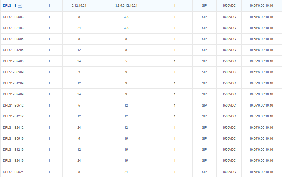Select part number DFLS1-IB1205
Screen dimensions: 282x177
13,50
